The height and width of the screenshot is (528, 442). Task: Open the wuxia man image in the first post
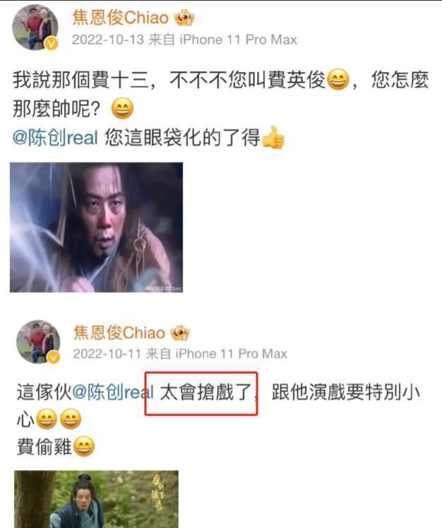click(x=96, y=228)
